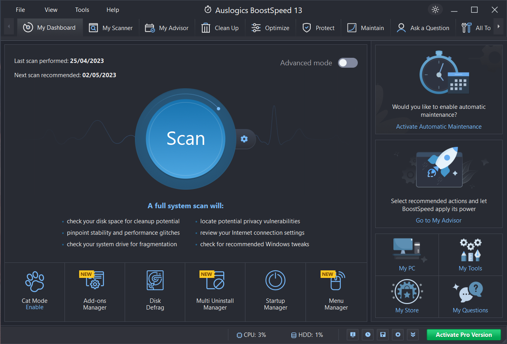Open settings gear in status bar
The width and height of the screenshot is (507, 344).
398,335
